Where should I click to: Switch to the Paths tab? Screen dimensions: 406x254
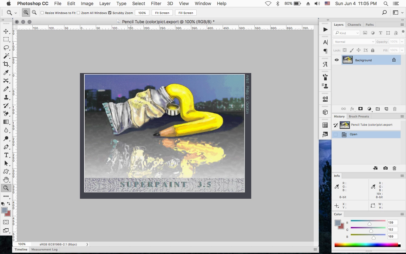point(370,24)
